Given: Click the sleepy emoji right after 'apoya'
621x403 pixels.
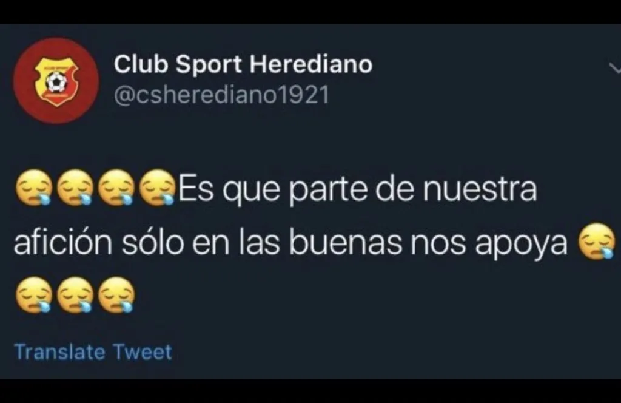Looking at the screenshot, I should coord(597,241).
